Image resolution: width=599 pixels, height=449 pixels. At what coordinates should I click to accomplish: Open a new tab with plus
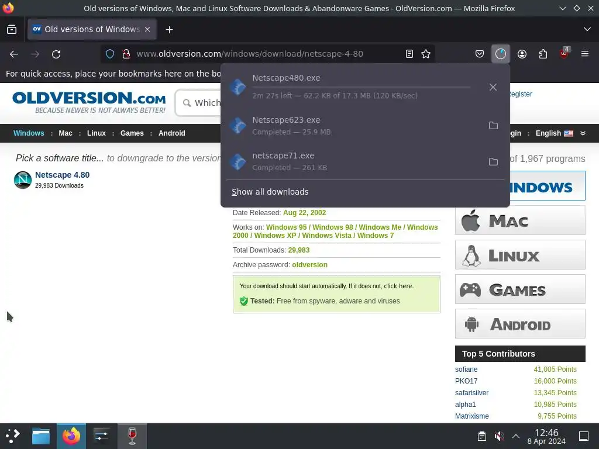coord(169,29)
